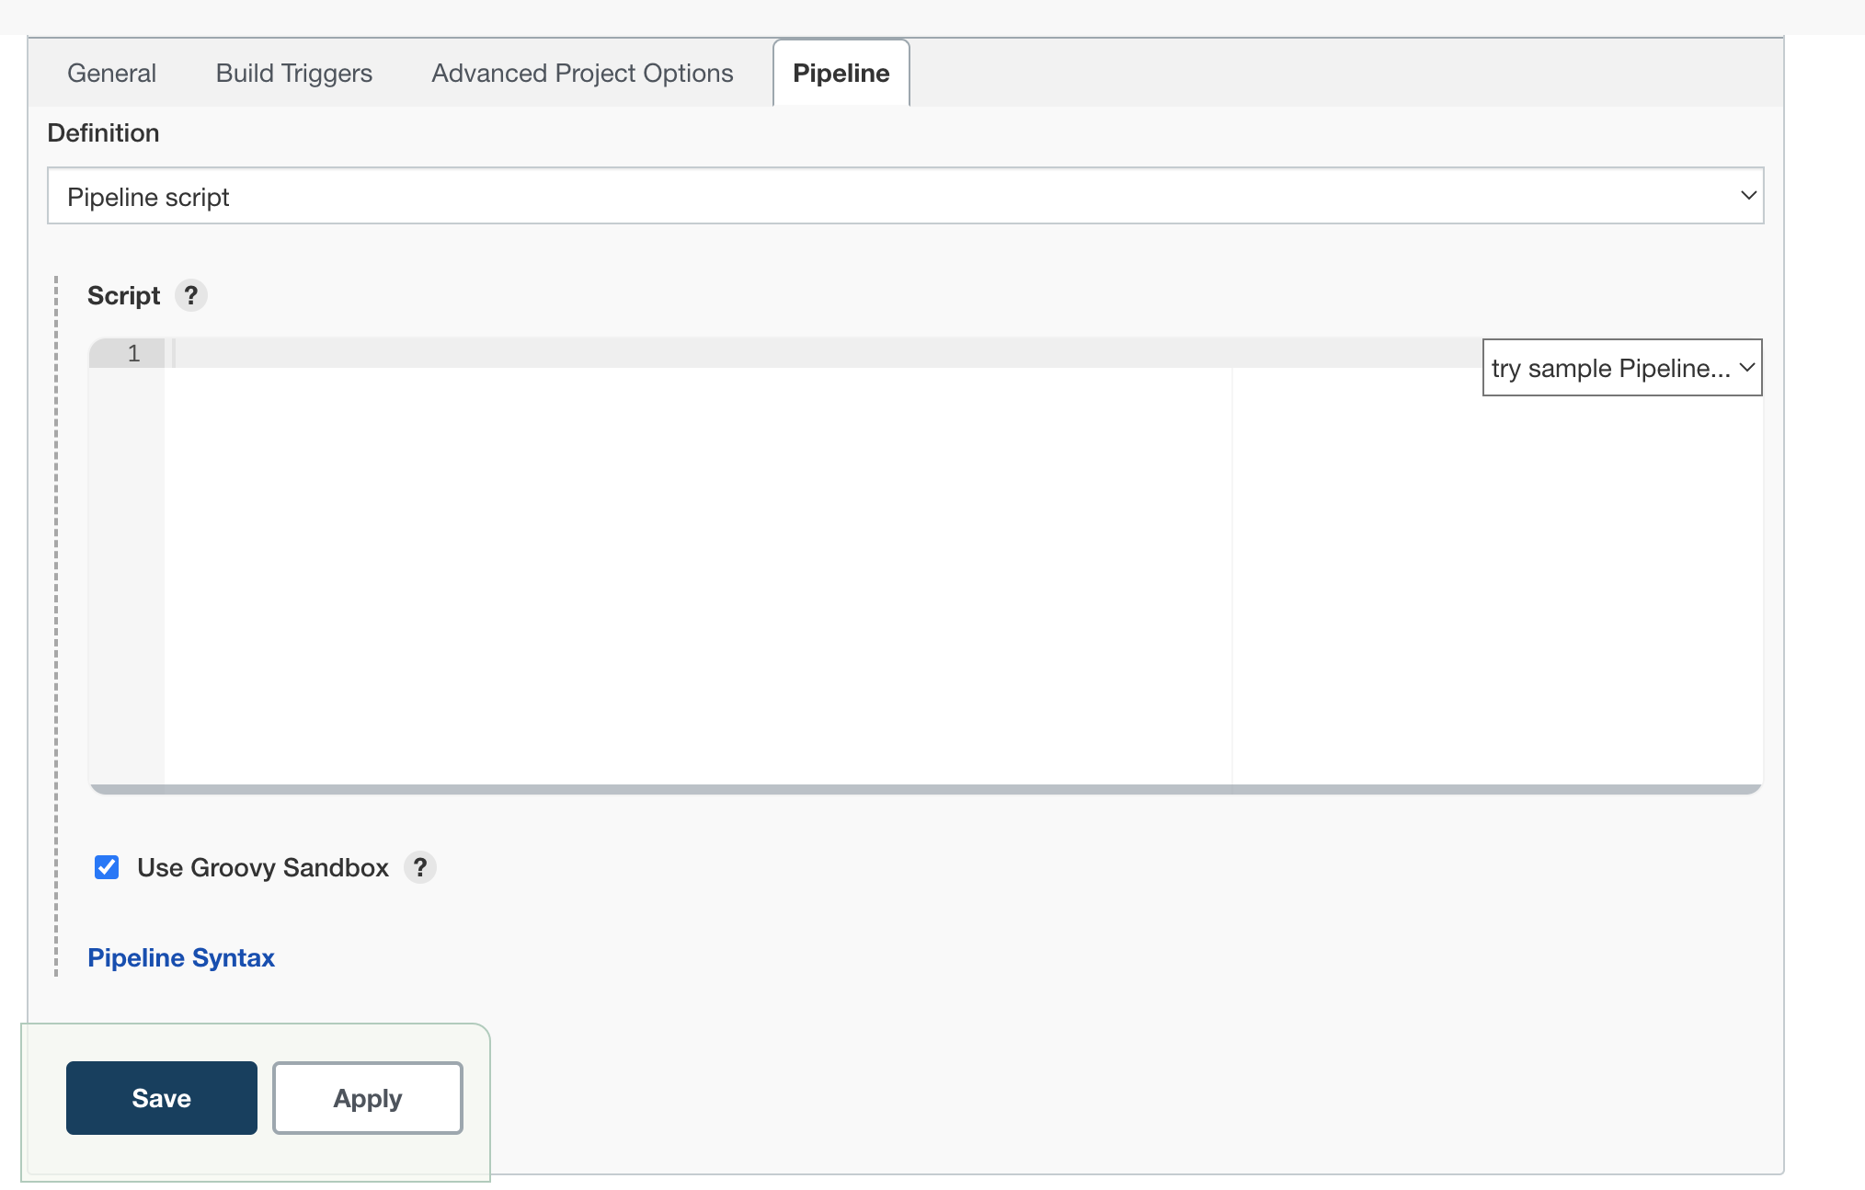Click the editor horizontal scrollbar

pos(925,789)
